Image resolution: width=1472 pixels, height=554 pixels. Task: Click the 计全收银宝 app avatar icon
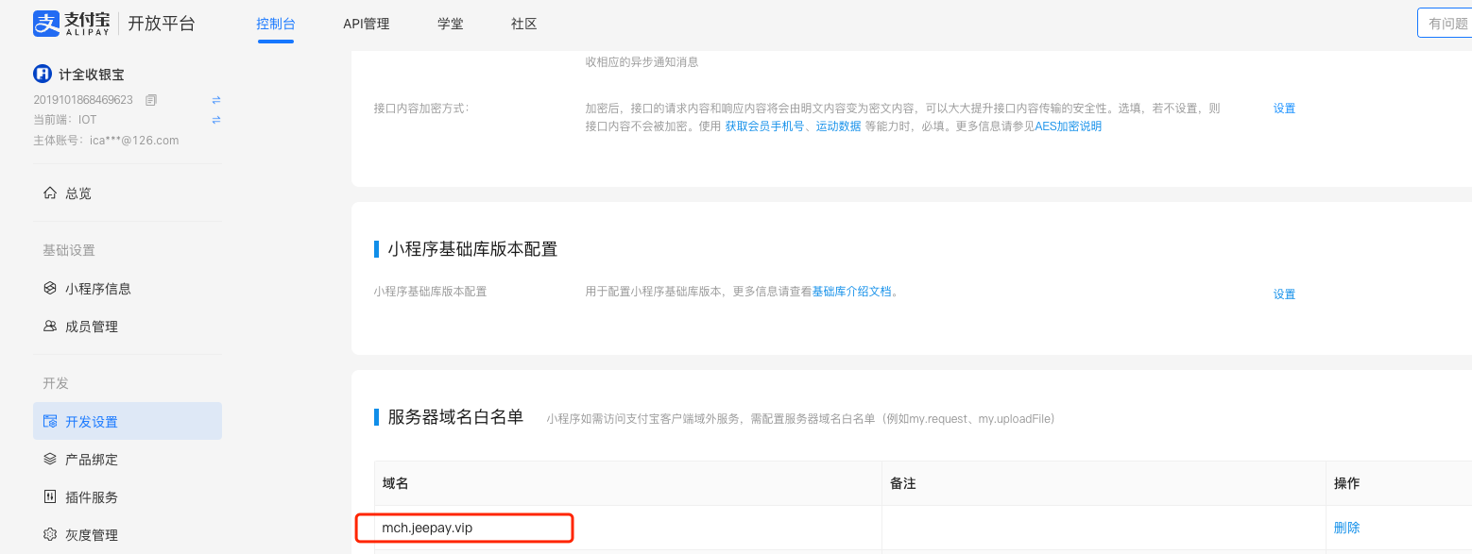coord(43,75)
